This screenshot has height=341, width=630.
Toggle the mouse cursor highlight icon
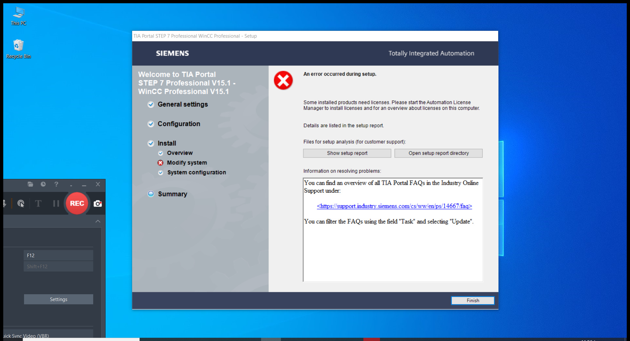point(21,204)
